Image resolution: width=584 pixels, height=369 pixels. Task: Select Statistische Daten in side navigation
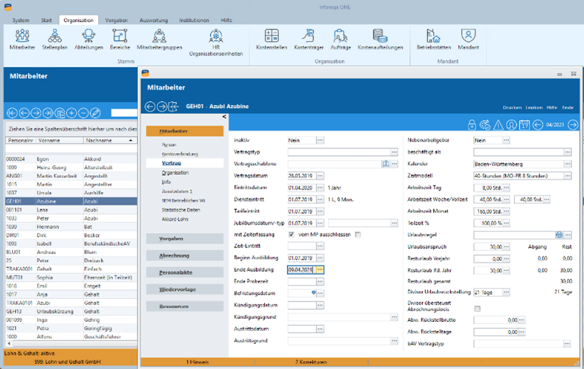[180, 210]
